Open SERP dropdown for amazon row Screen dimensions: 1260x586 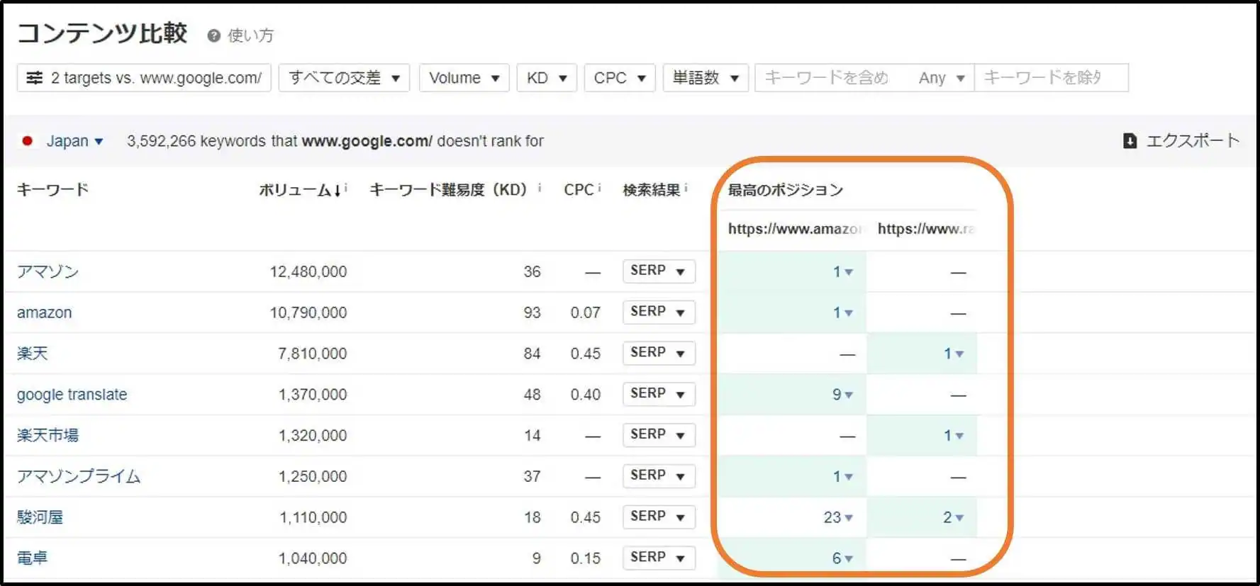point(659,312)
